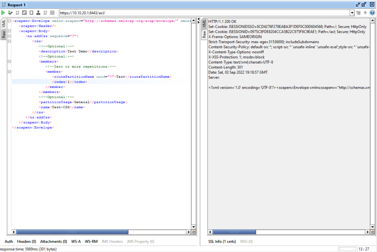Submit the SOAP request with green play button
This screenshot has height=252, width=377.
click(3, 13)
